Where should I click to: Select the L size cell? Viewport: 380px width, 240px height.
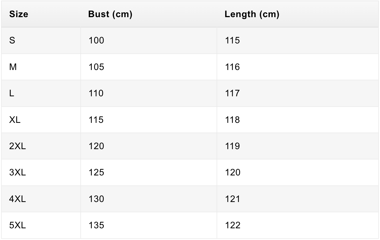point(12,93)
